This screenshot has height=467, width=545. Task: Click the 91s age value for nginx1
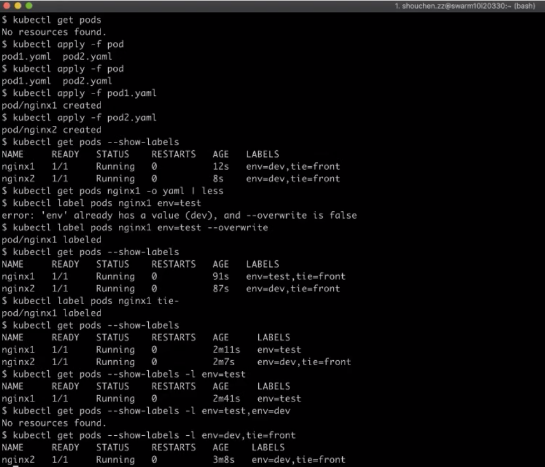pos(221,276)
